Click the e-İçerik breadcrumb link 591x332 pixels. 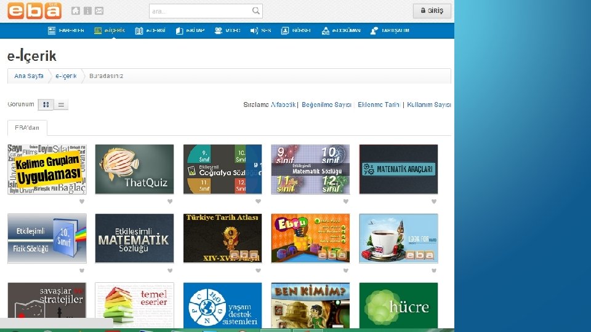click(66, 76)
